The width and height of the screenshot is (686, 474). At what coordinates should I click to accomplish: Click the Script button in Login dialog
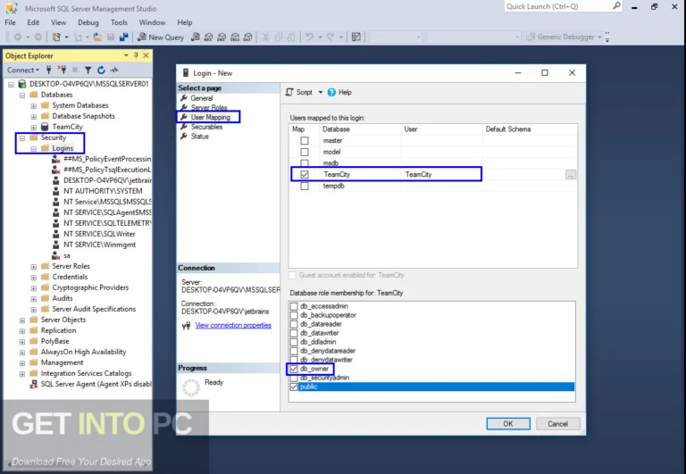tap(299, 92)
